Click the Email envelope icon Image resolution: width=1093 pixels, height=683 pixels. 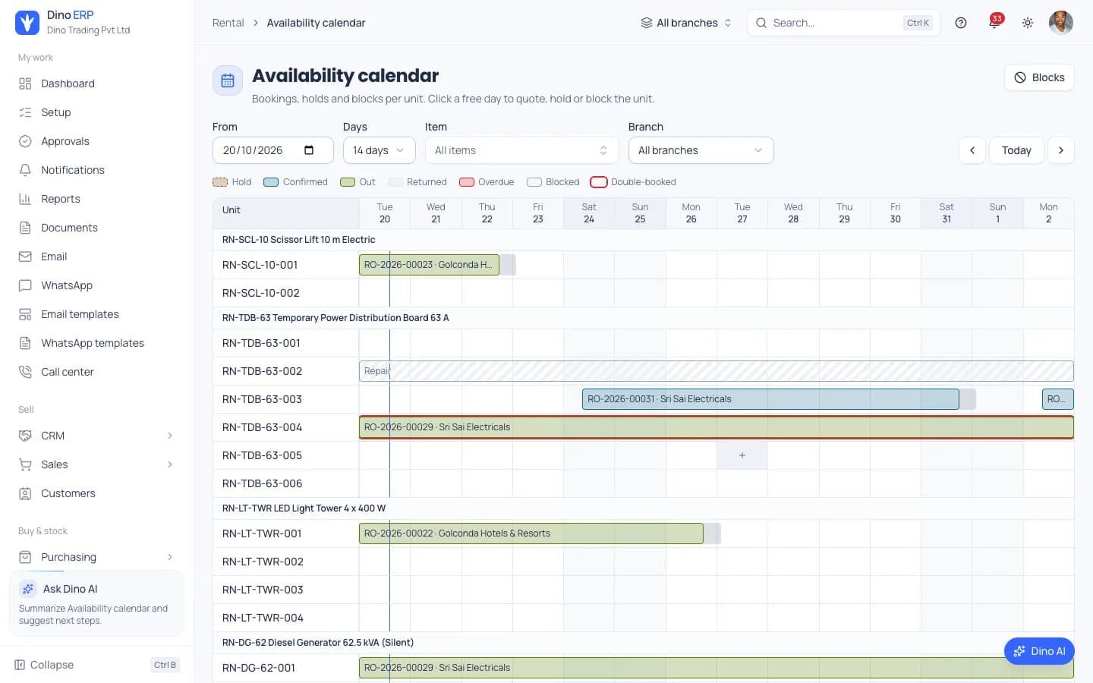click(25, 257)
